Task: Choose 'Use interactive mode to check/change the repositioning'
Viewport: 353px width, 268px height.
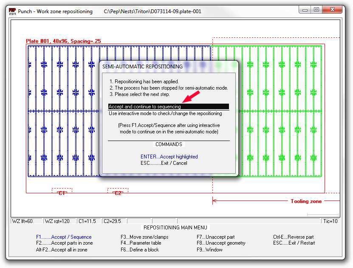Action: pyautogui.click(x=165, y=113)
